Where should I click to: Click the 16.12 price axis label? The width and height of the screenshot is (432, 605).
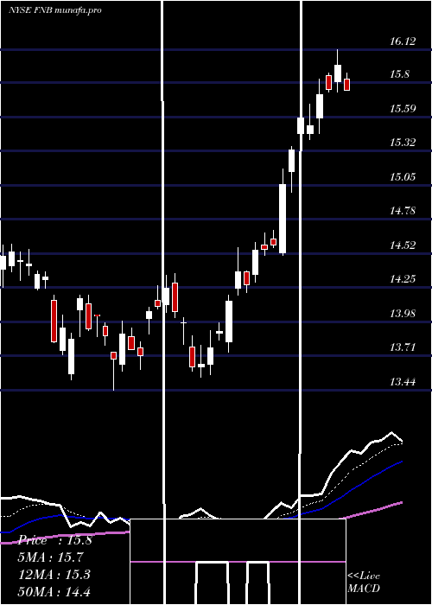[403, 41]
